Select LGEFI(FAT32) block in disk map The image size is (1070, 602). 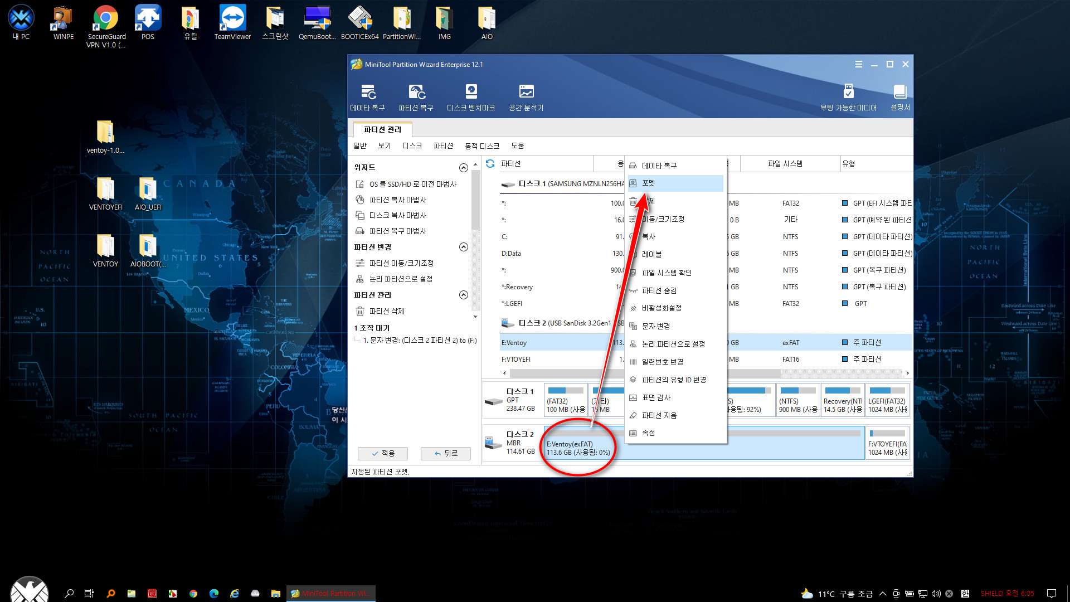[888, 400]
